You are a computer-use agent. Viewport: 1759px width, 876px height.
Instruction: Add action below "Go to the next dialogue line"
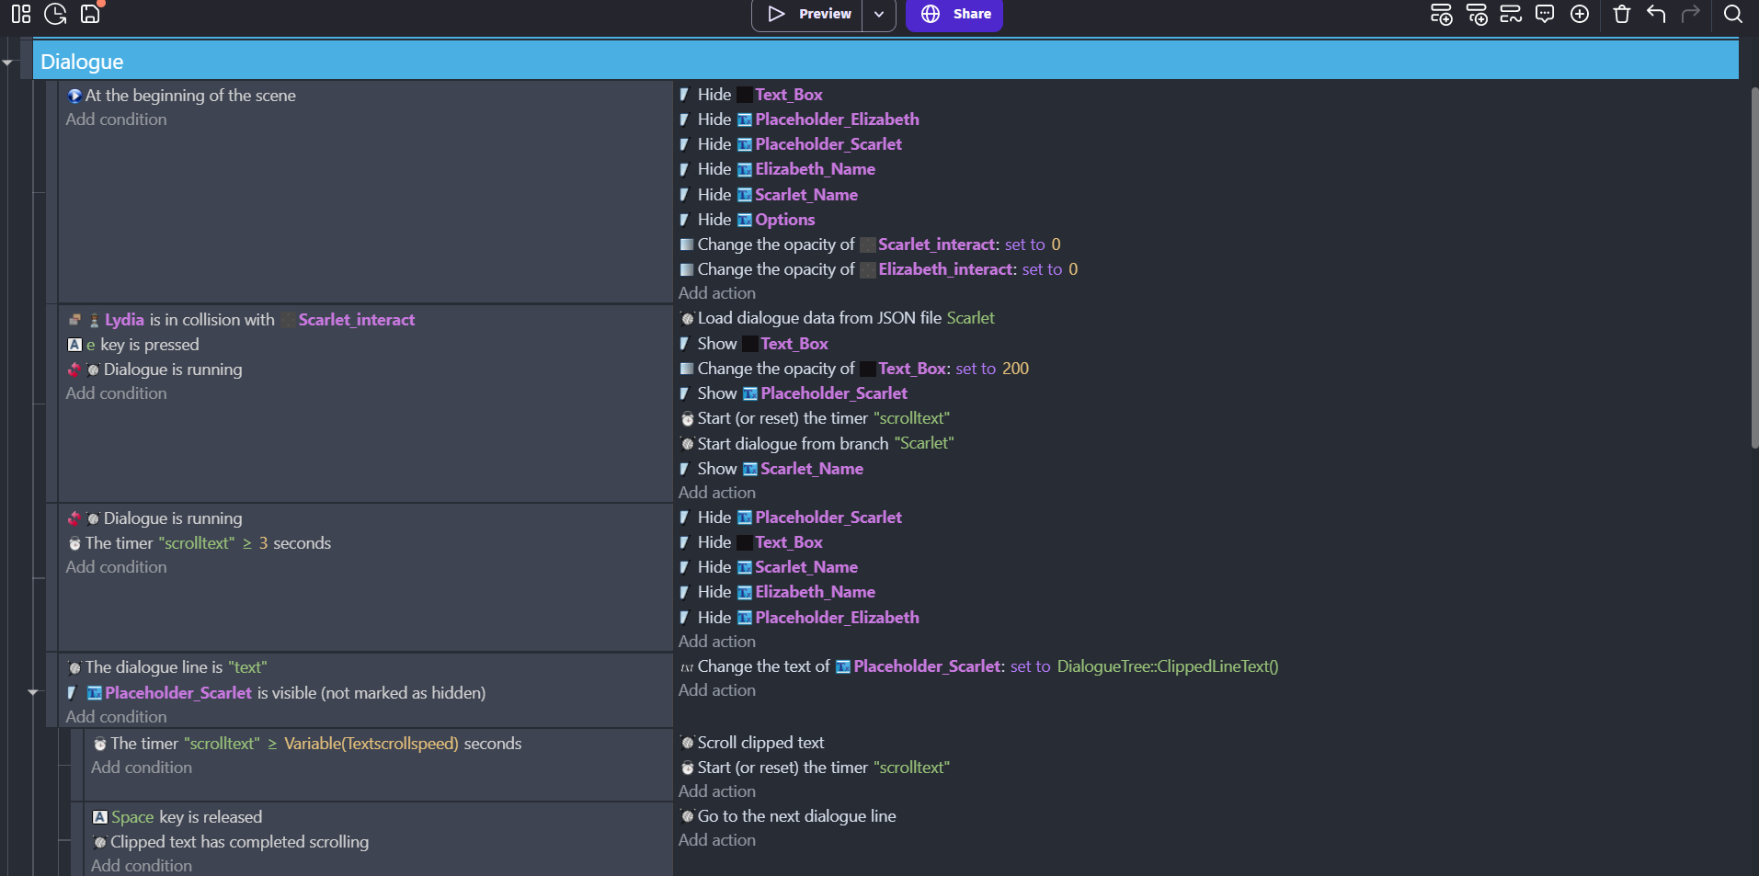click(x=717, y=840)
